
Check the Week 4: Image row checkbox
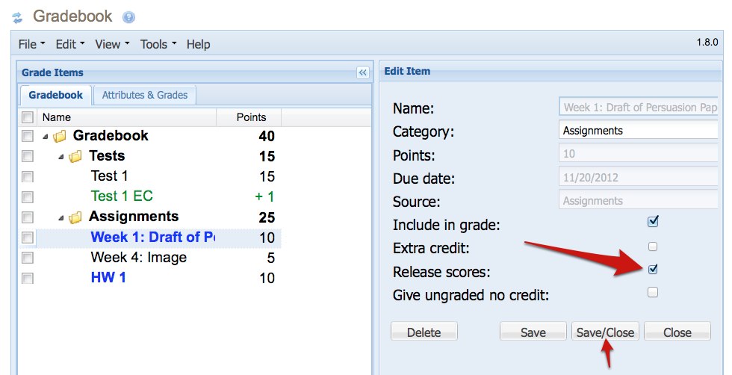28,258
